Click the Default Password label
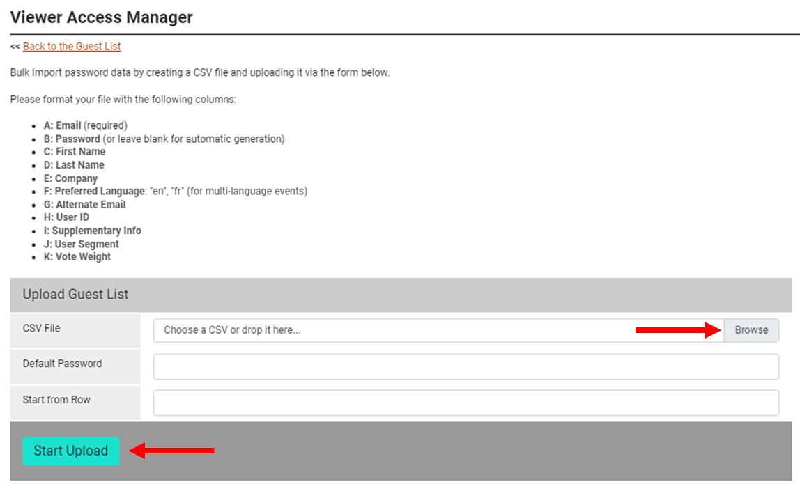Screen dimensions: 800x498 pyautogui.click(x=62, y=364)
